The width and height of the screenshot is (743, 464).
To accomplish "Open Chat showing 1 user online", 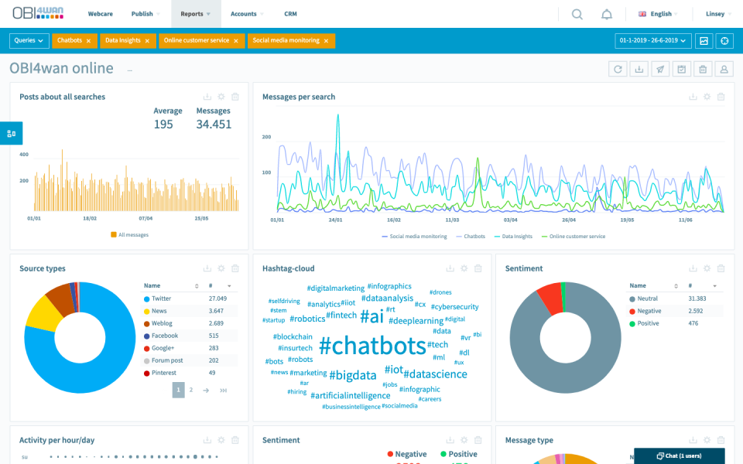I will click(677, 456).
